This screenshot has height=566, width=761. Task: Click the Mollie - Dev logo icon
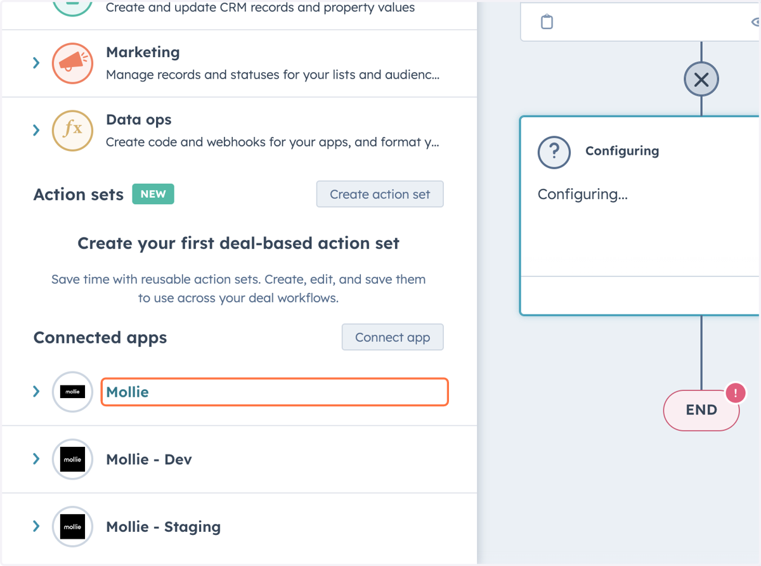pos(72,460)
